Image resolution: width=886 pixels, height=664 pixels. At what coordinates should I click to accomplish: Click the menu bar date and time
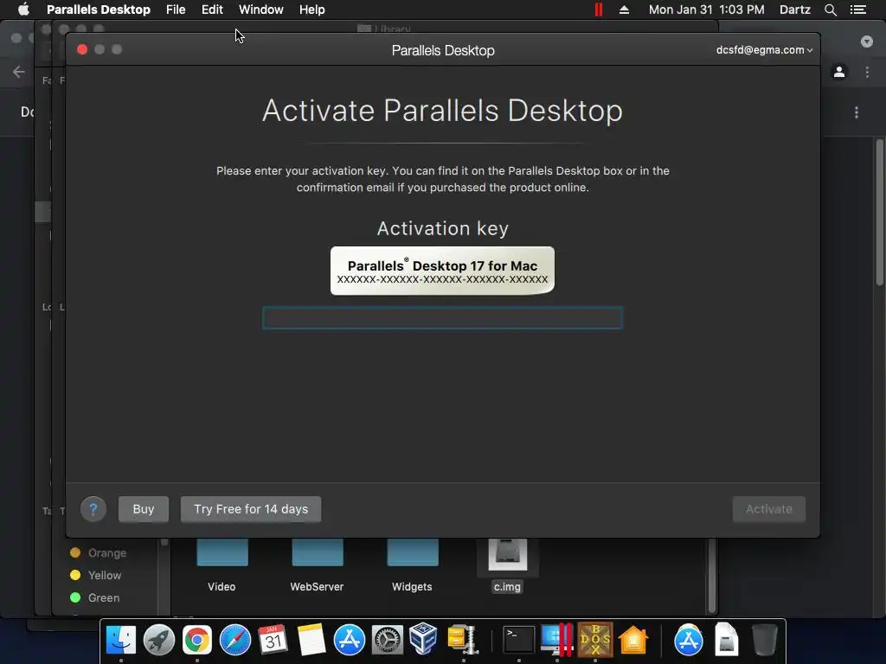click(x=706, y=10)
